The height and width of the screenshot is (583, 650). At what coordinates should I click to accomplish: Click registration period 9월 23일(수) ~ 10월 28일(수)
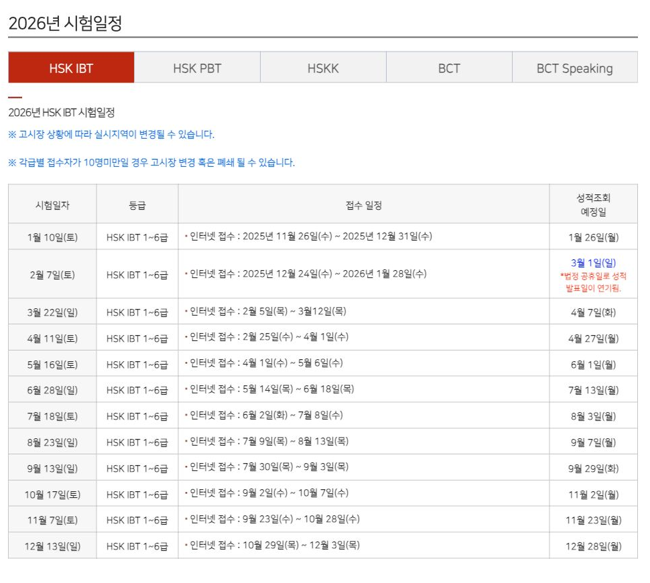[x=272, y=519]
